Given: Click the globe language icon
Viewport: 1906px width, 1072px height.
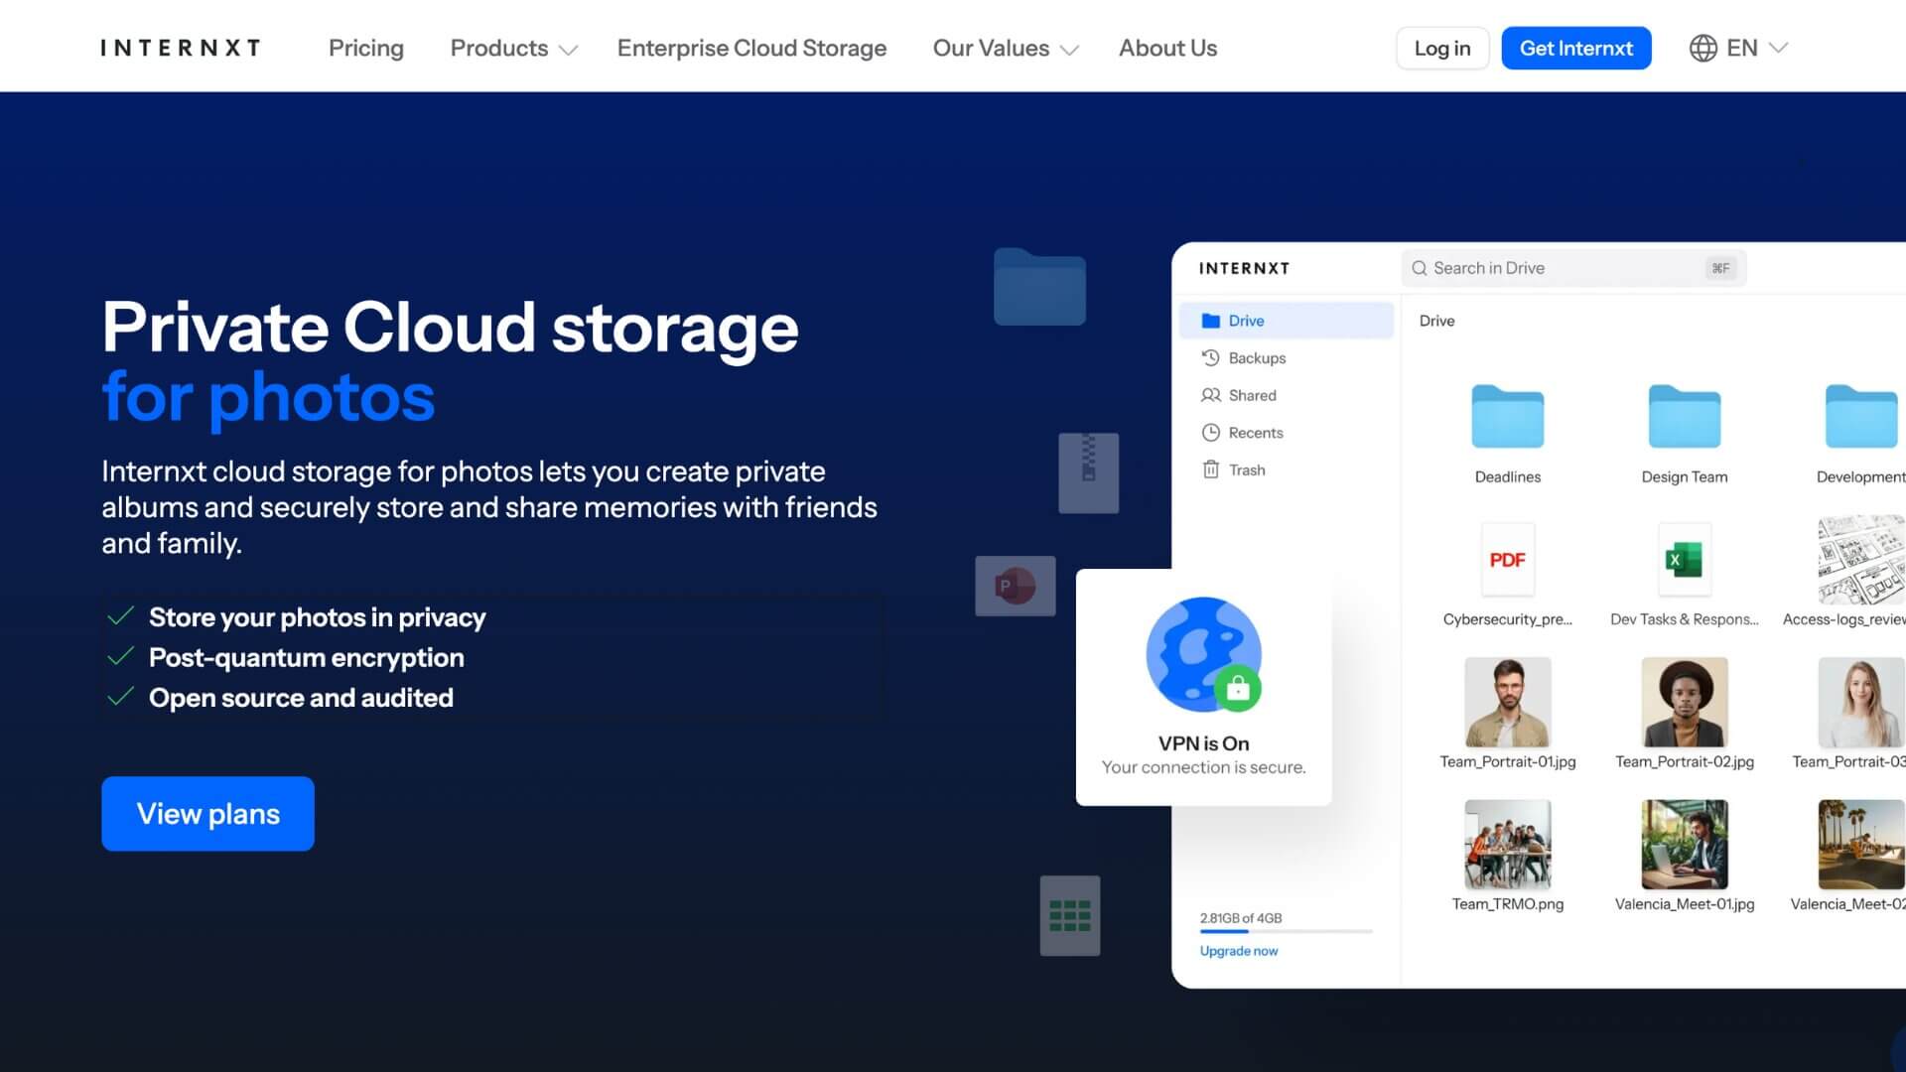Looking at the screenshot, I should tap(1702, 48).
